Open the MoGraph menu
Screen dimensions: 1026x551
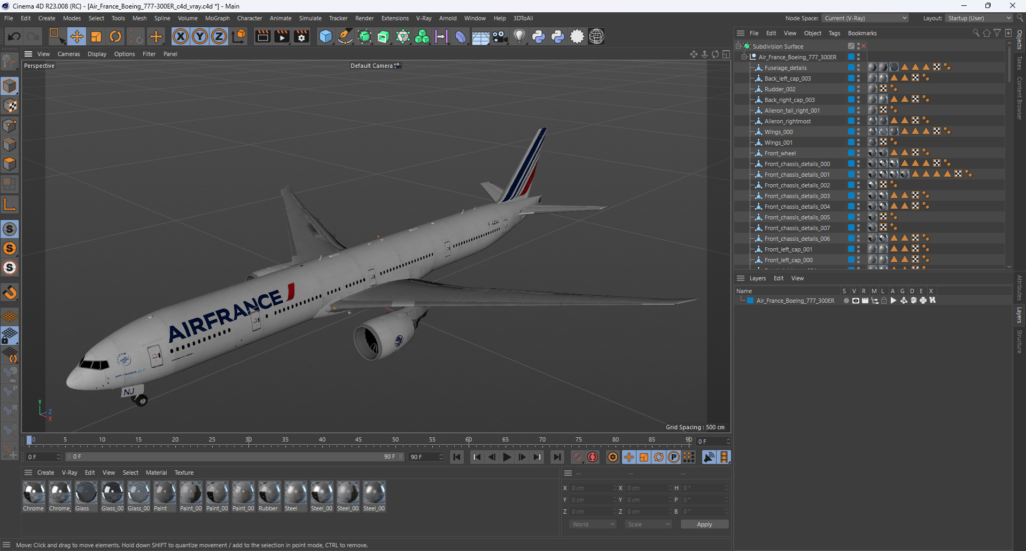[x=217, y=18]
